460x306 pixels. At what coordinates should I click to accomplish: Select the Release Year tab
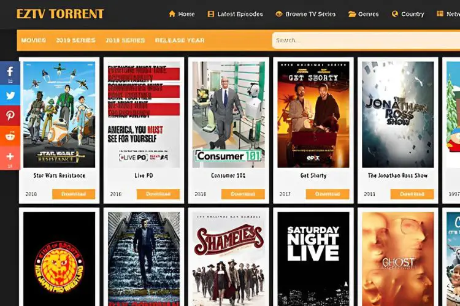(180, 40)
